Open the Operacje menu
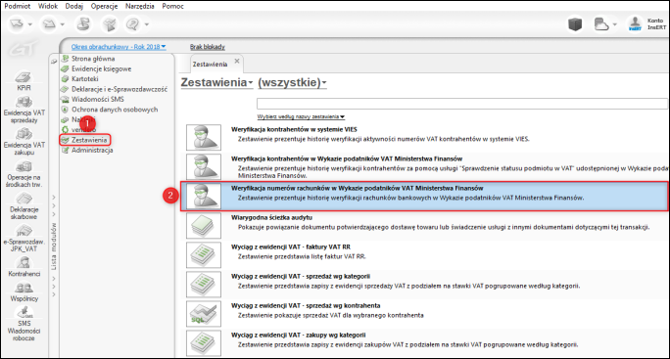Screen dimensions: 670x359 click(104, 6)
